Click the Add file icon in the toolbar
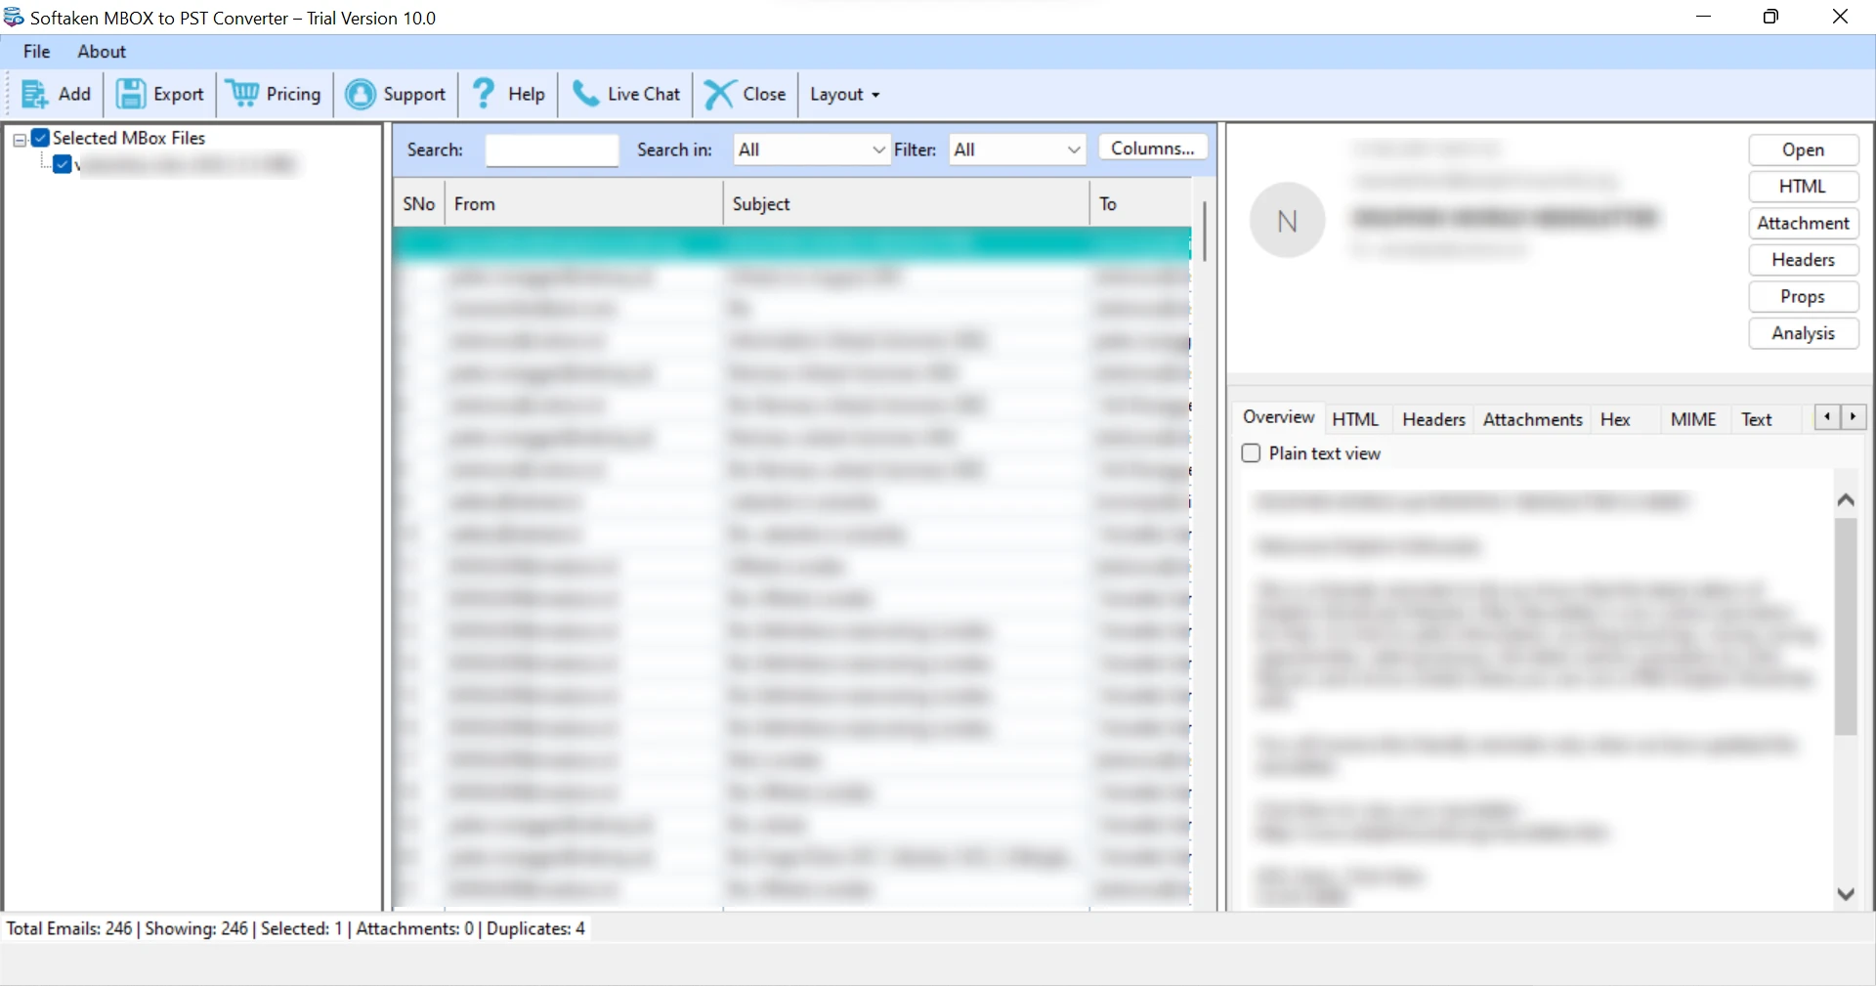 pos(34,95)
